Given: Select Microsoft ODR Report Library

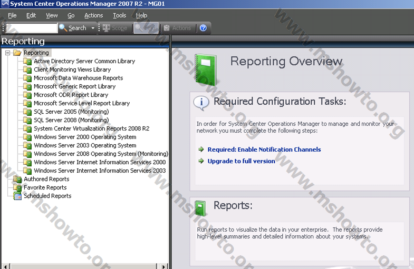Looking at the screenshot, I should [71, 95].
